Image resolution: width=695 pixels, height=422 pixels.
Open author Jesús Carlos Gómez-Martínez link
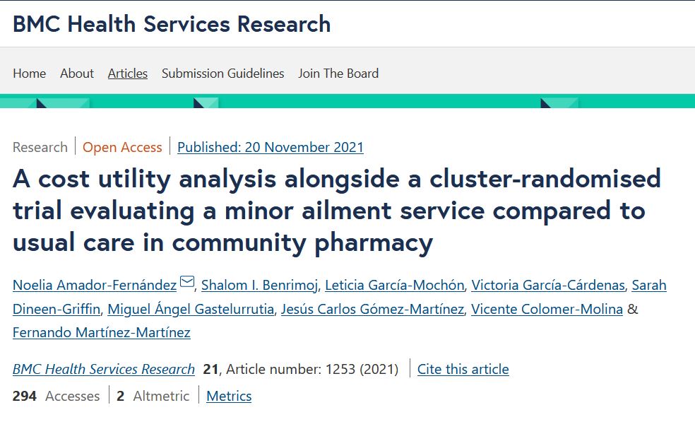click(372, 309)
